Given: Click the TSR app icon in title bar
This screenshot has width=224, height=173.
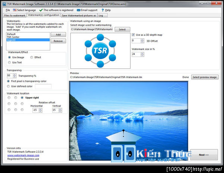Looking at the screenshot, I should [x=4, y=4].
